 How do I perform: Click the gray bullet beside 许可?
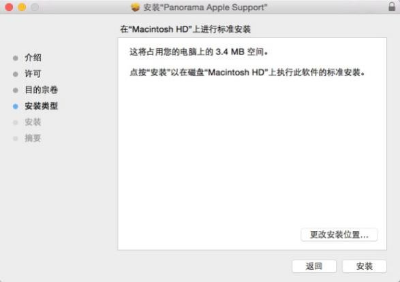16,74
